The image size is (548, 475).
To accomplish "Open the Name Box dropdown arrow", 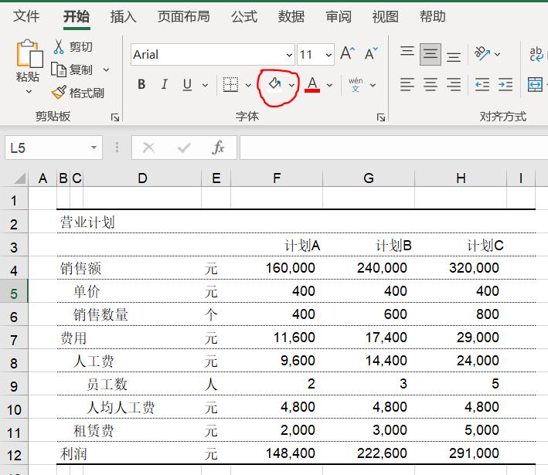I will coord(94,148).
